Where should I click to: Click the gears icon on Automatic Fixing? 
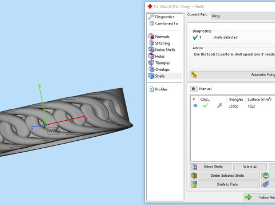pyautogui.click(x=194, y=74)
